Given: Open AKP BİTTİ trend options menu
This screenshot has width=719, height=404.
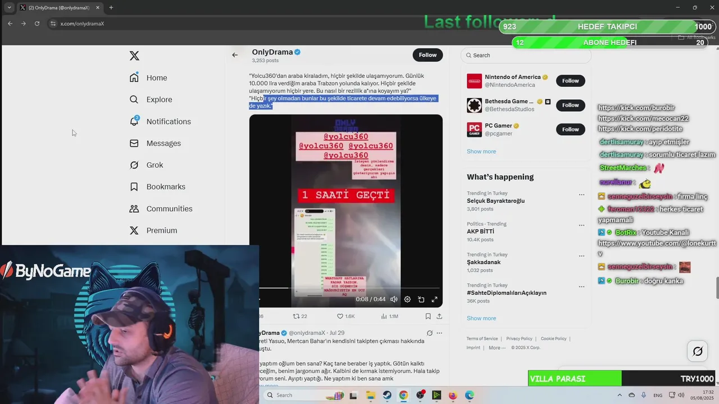Looking at the screenshot, I should tap(581, 225).
